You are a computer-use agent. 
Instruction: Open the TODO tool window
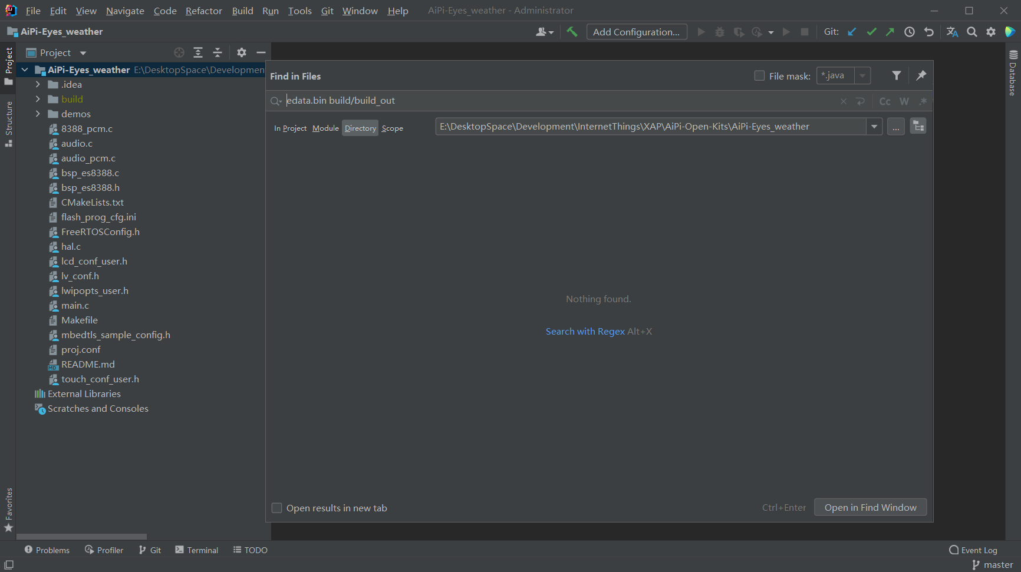(250, 550)
